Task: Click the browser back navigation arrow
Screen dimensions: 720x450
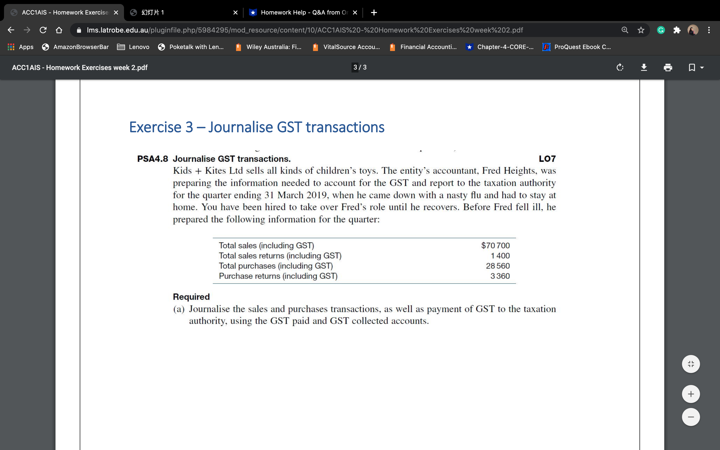Action: (11, 30)
